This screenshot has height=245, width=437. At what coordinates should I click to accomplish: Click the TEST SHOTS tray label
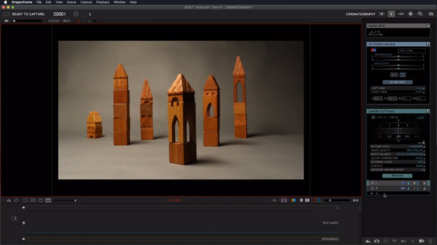330,223
